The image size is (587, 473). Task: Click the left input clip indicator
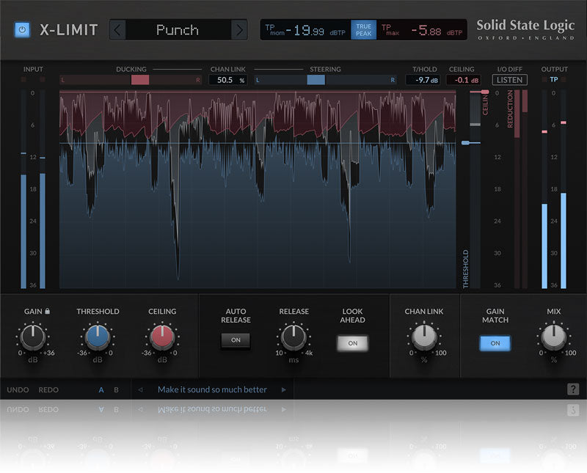pyautogui.click(x=23, y=79)
